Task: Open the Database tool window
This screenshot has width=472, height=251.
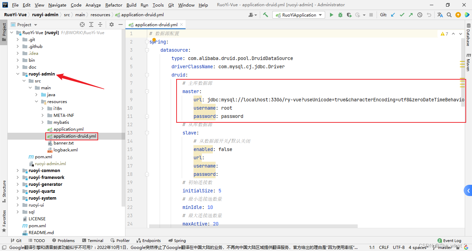Action: pos(468,35)
